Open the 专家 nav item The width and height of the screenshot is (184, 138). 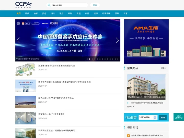click(x=125, y=14)
